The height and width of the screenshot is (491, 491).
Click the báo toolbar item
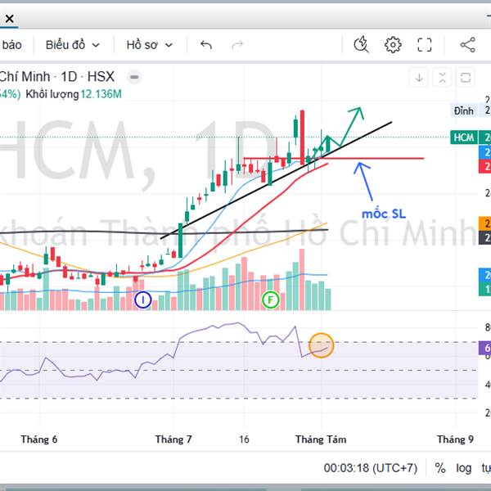coord(11,45)
